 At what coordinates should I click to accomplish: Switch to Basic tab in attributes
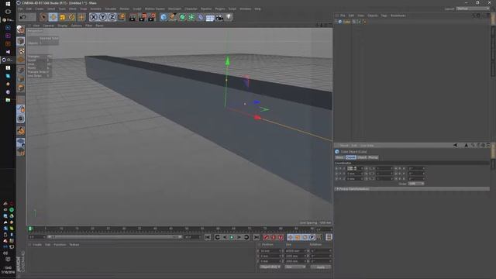click(339, 157)
